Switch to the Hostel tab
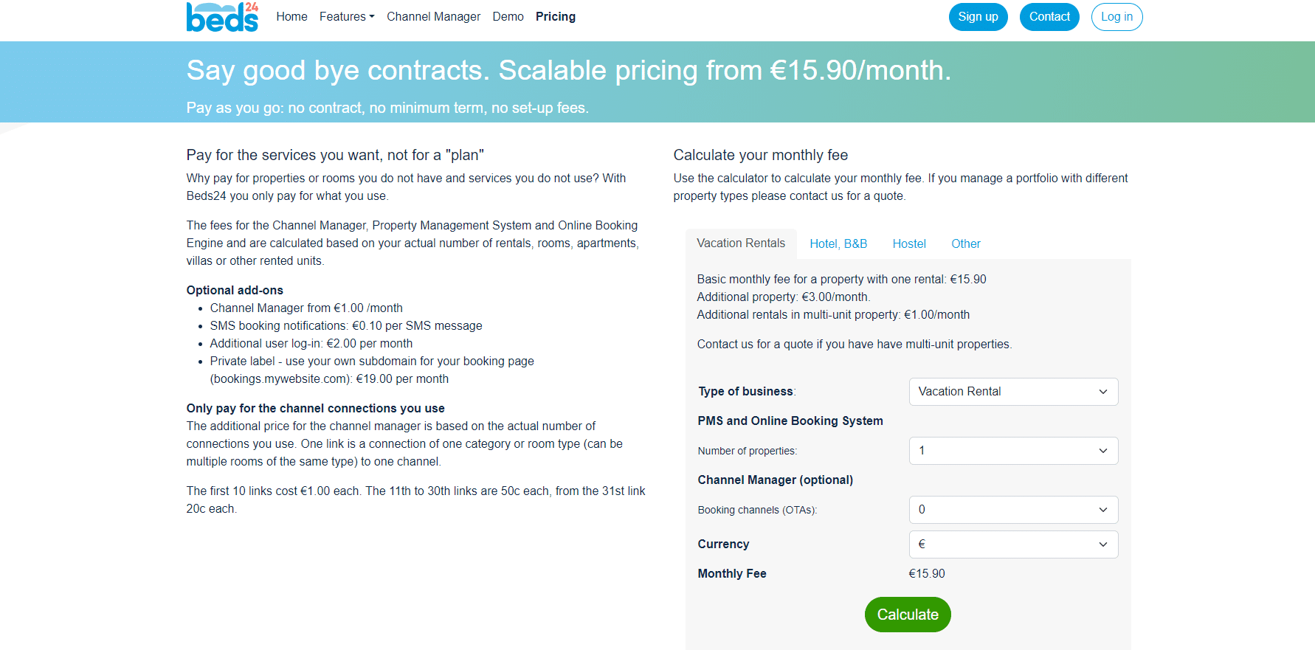 pyautogui.click(x=909, y=243)
